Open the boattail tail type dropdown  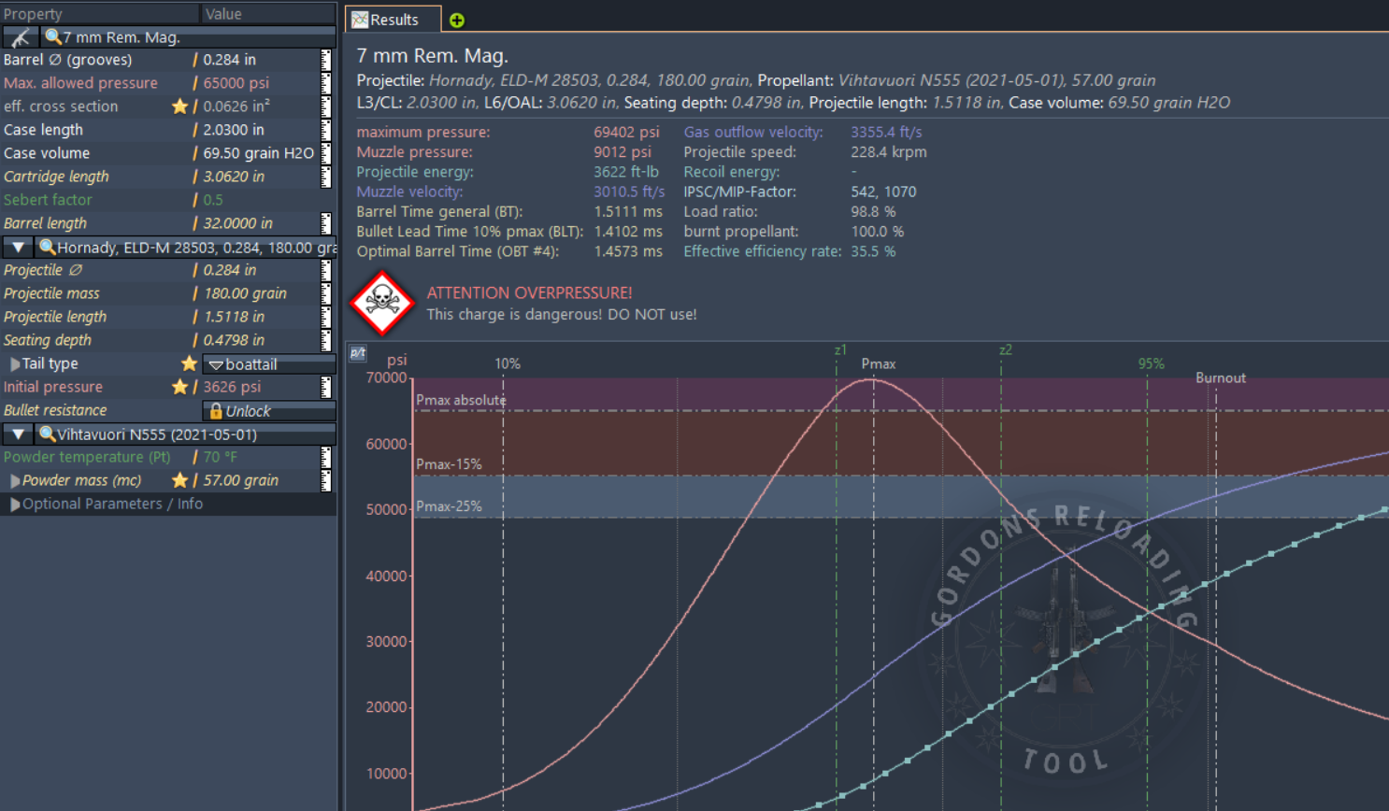click(269, 364)
